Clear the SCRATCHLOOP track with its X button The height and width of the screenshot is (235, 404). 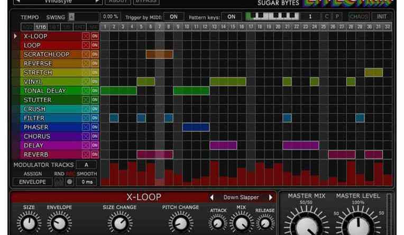click(86, 54)
